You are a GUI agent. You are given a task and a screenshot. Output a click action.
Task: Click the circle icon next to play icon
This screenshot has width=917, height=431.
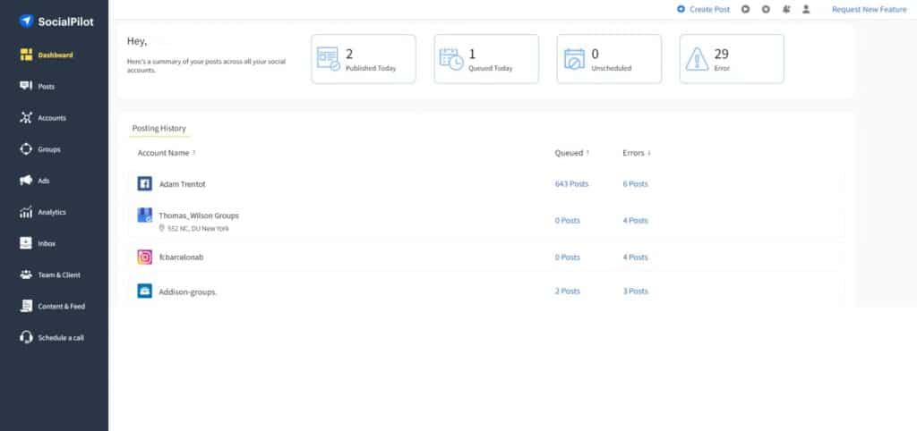[766, 9]
